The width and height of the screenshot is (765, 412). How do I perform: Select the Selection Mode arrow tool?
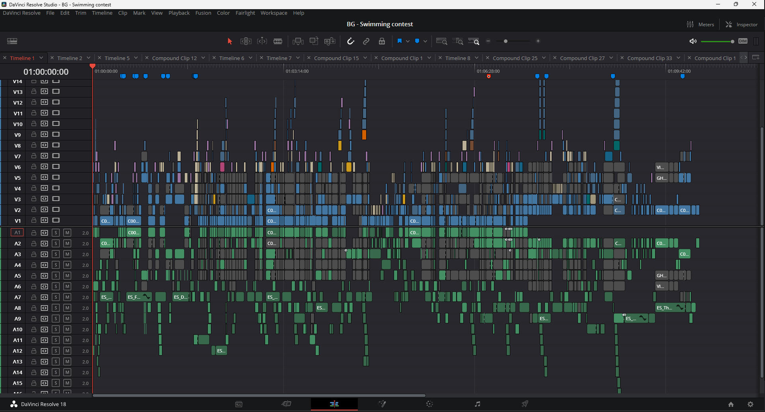pyautogui.click(x=230, y=41)
